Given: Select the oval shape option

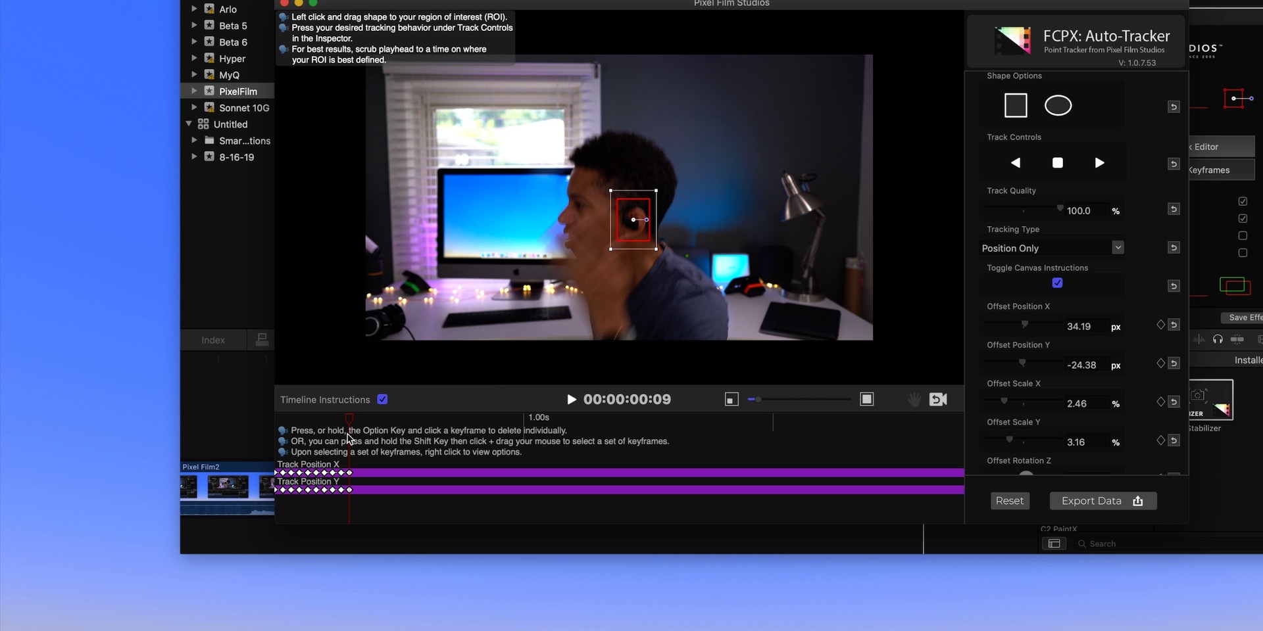Looking at the screenshot, I should (1058, 105).
